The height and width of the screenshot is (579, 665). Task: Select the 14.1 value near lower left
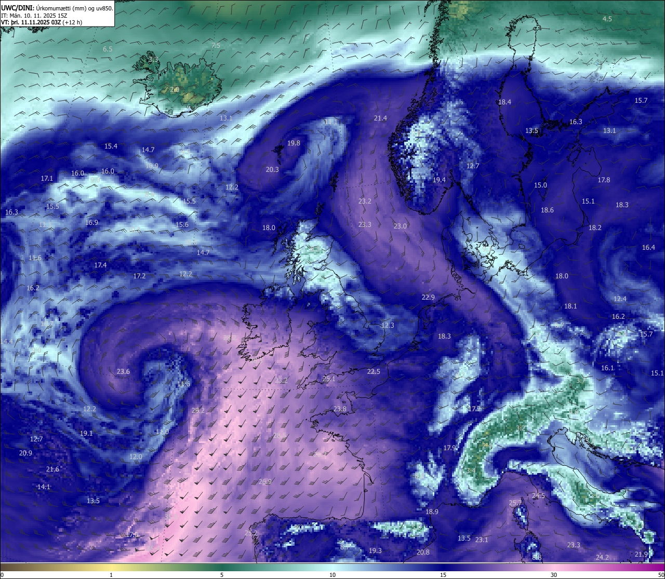44,487
